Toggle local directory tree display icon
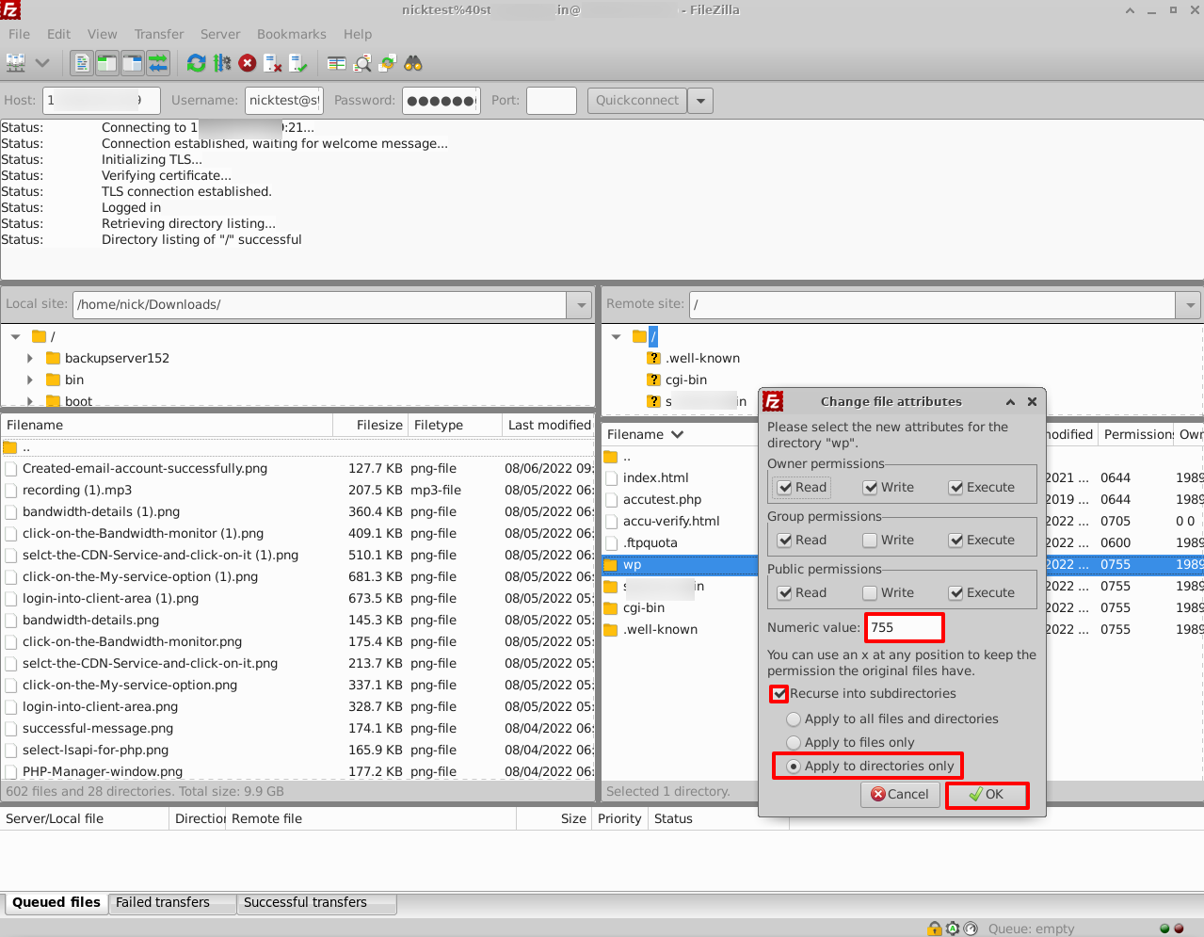 tap(107, 63)
